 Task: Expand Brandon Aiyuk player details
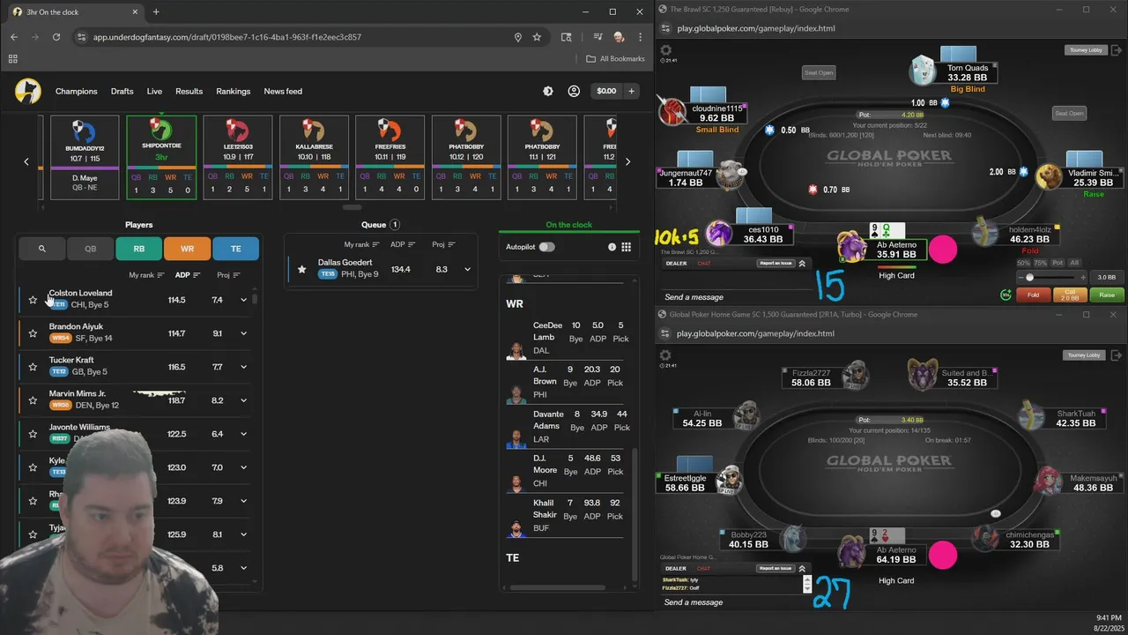(x=244, y=333)
